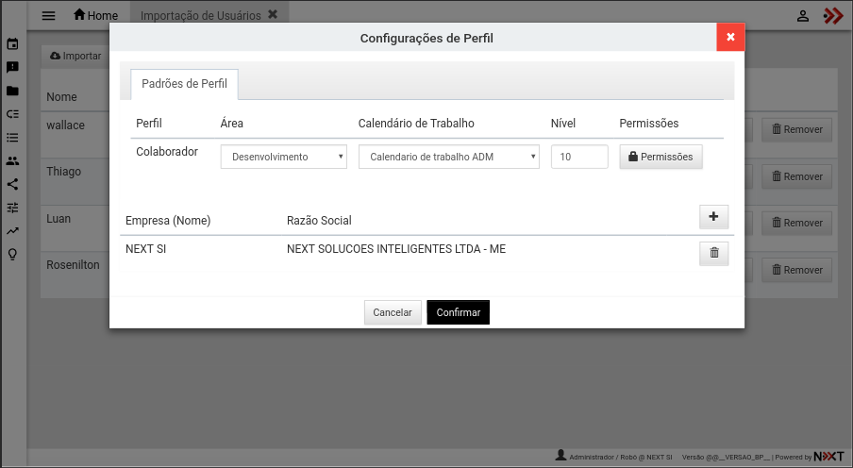Image resolution: width=853 pixels, height=468 pixels.
Task: Click the share icon in sidebar
Action: [x=12, y=185]
